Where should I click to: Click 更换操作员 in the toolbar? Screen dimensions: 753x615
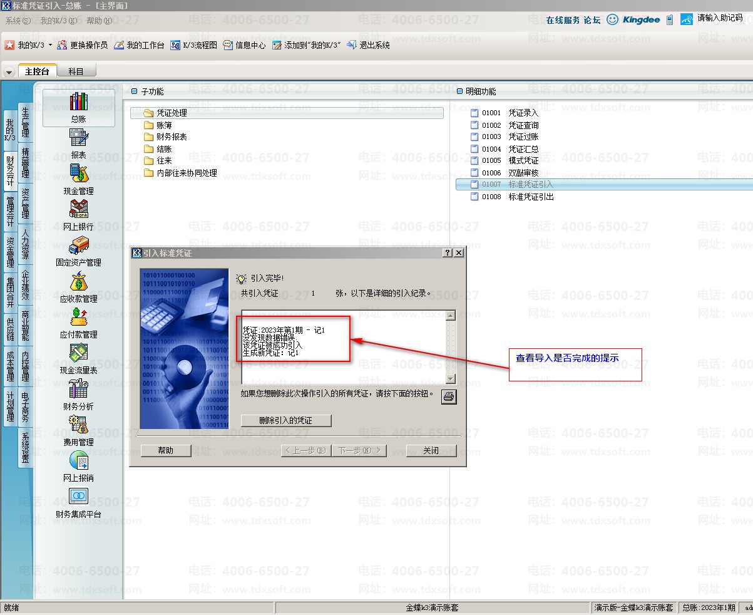tap(82, 45)
